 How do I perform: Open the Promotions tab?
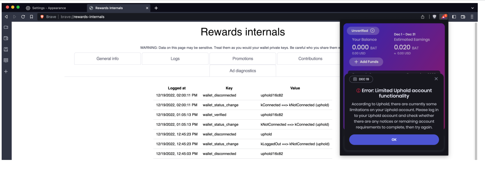click(243, 59)
